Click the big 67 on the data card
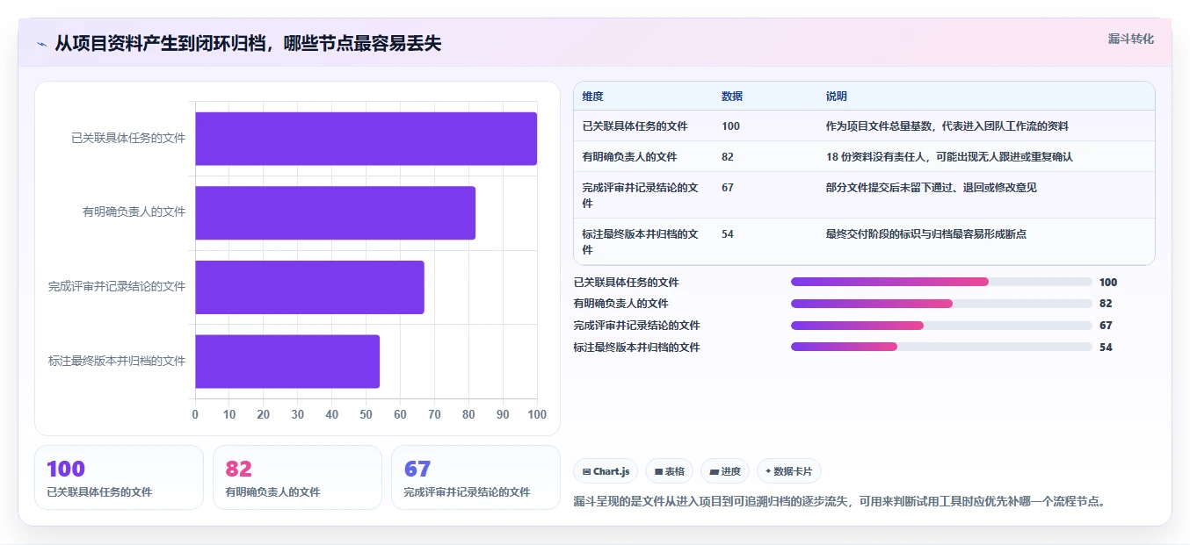This screenshot has height=545, width=1190. 417,470
